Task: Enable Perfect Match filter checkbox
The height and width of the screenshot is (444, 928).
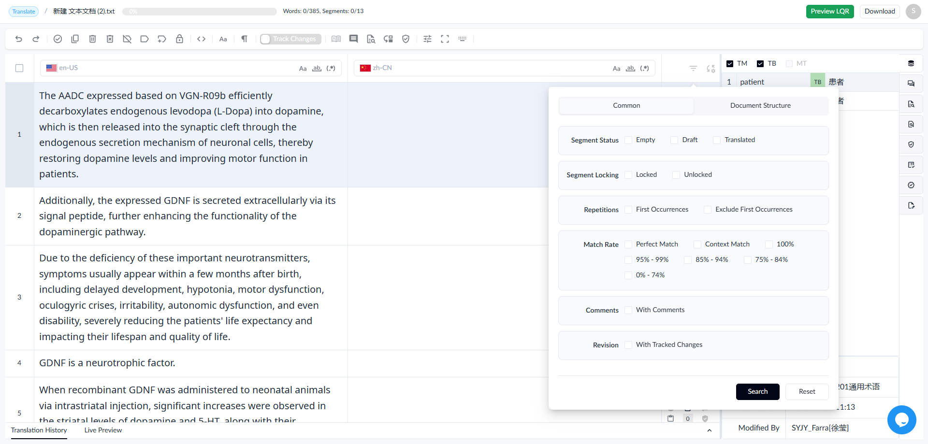Action: 628,244
